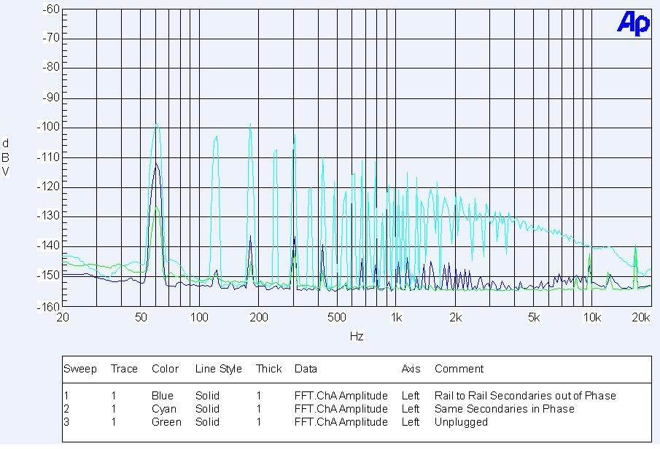Screen dimensions: 660x449
Task: Click the 'Color' column header
Action: point(165,369)
